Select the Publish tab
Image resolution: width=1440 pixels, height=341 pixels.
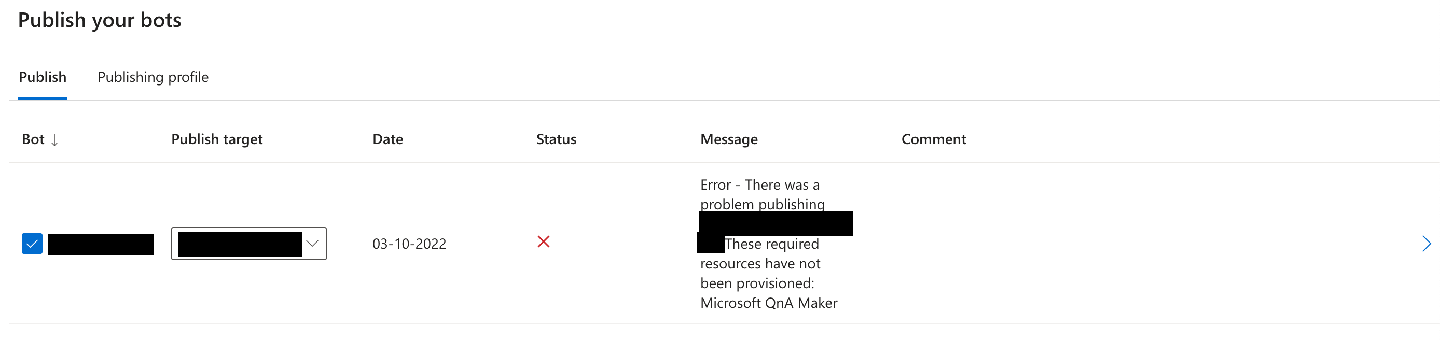(x=43, y=77)
